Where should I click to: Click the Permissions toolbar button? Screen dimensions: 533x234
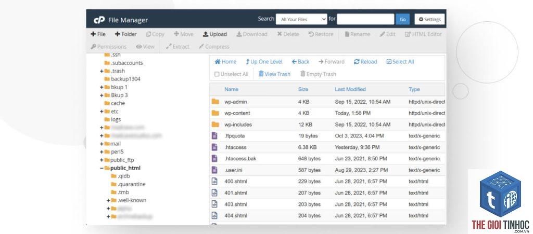click(x=108, y=47)
